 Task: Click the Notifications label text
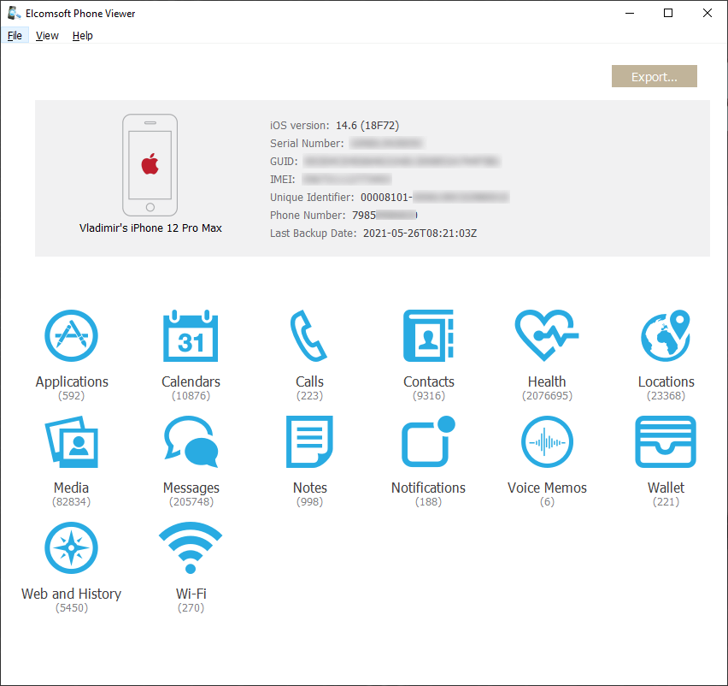click(x=428, y=488)
